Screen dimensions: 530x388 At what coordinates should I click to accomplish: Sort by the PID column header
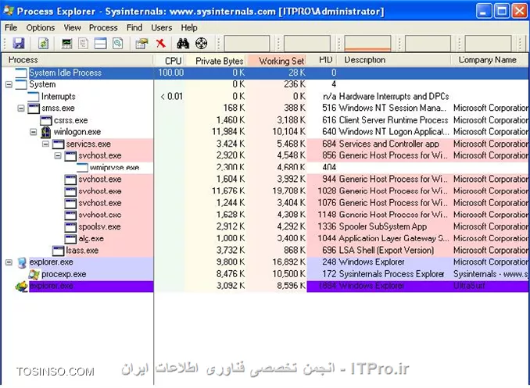(322, 60)
